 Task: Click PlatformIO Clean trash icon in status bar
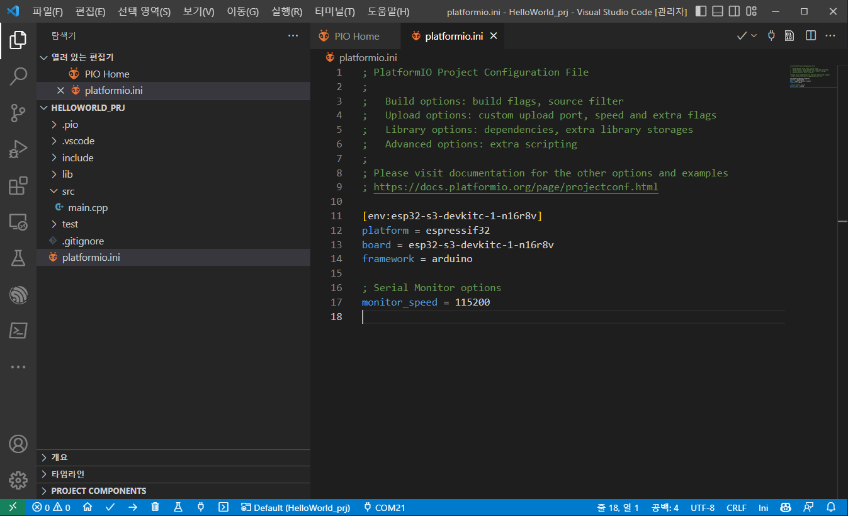click(x=155, y=507)
